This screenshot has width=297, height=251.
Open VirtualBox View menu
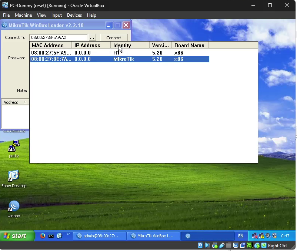pyautogui.click(x=41, y=15)
